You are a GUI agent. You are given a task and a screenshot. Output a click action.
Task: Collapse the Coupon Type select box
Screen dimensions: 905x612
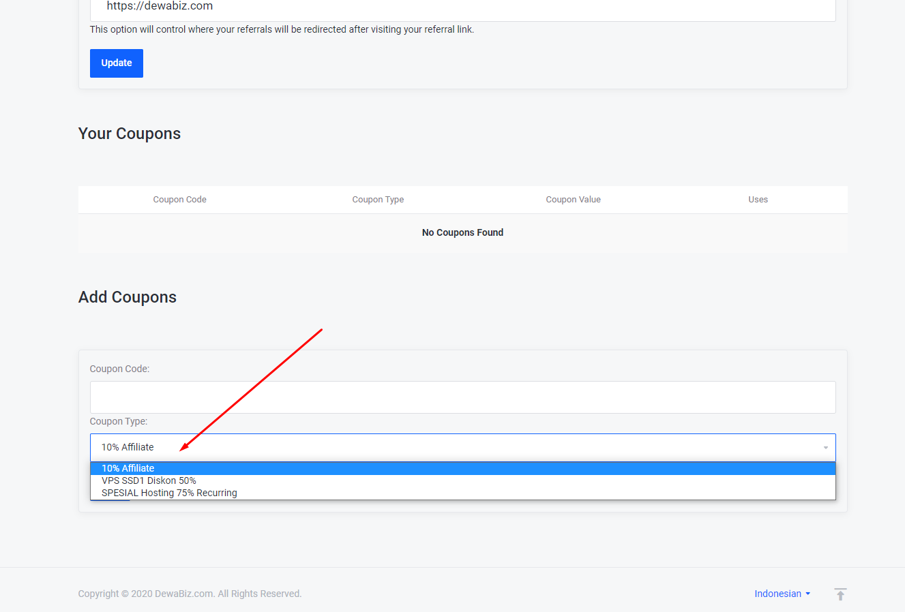point(462,448)
